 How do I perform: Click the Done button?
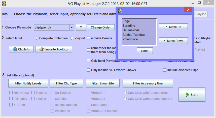[x=145, y=51]
